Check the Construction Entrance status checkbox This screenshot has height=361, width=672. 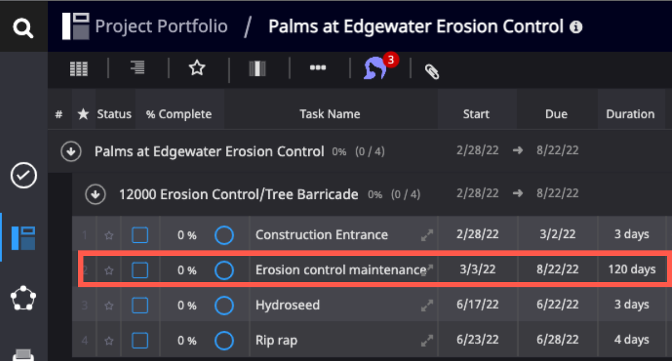pos(140,235)
